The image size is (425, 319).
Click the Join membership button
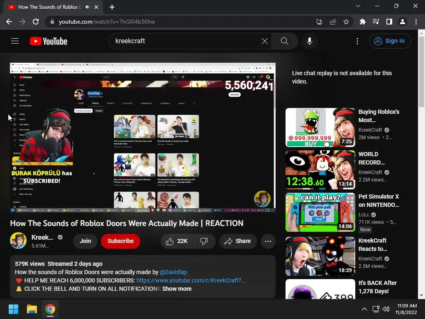click(85, 241)
